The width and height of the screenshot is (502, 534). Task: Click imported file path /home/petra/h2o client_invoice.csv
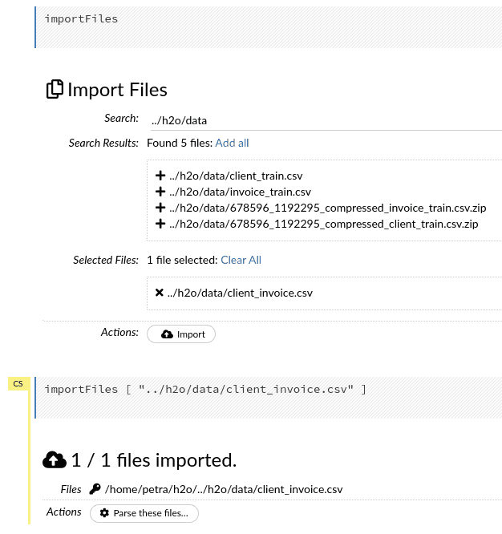click(x=224, y=489)
